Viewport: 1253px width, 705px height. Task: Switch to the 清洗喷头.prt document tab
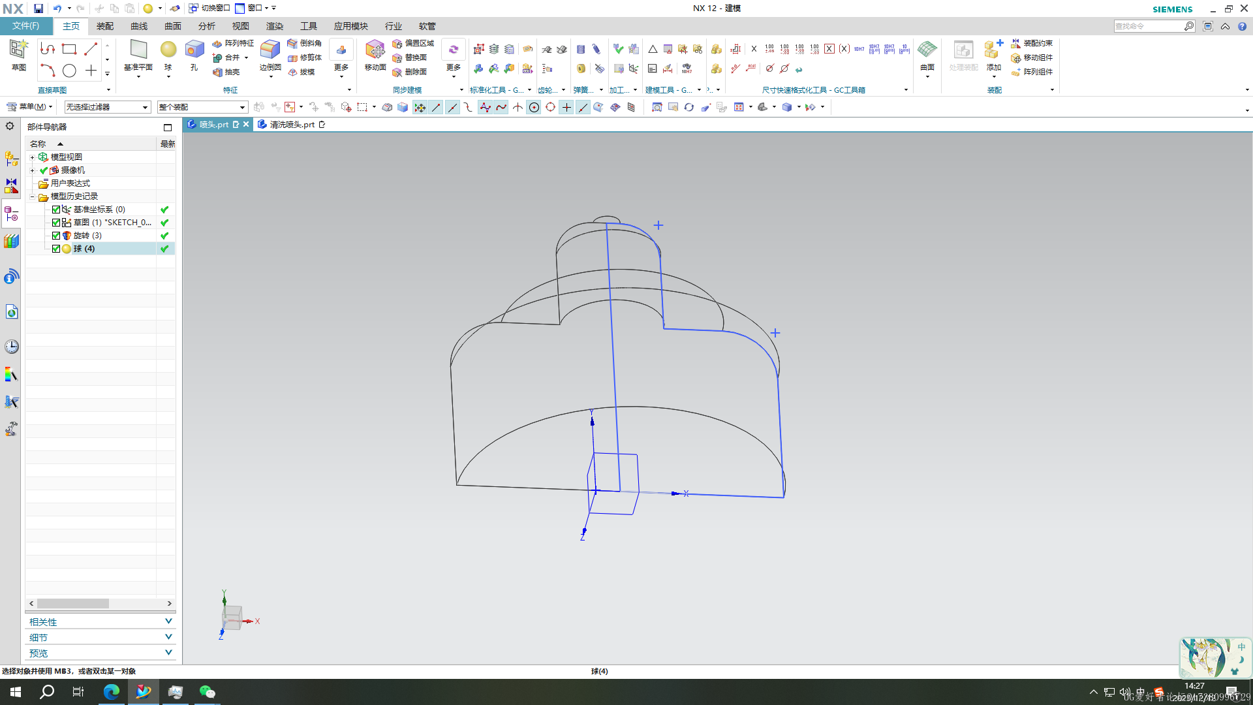click(291, 124)
